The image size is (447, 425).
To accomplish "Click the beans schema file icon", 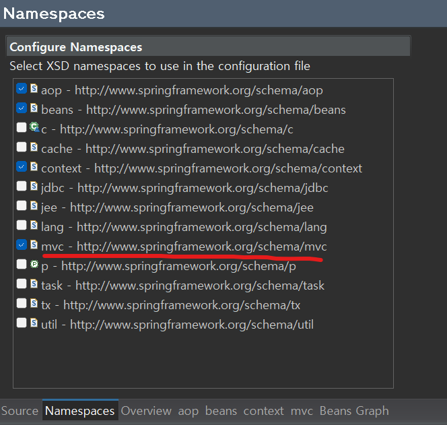I will point(34,108).
